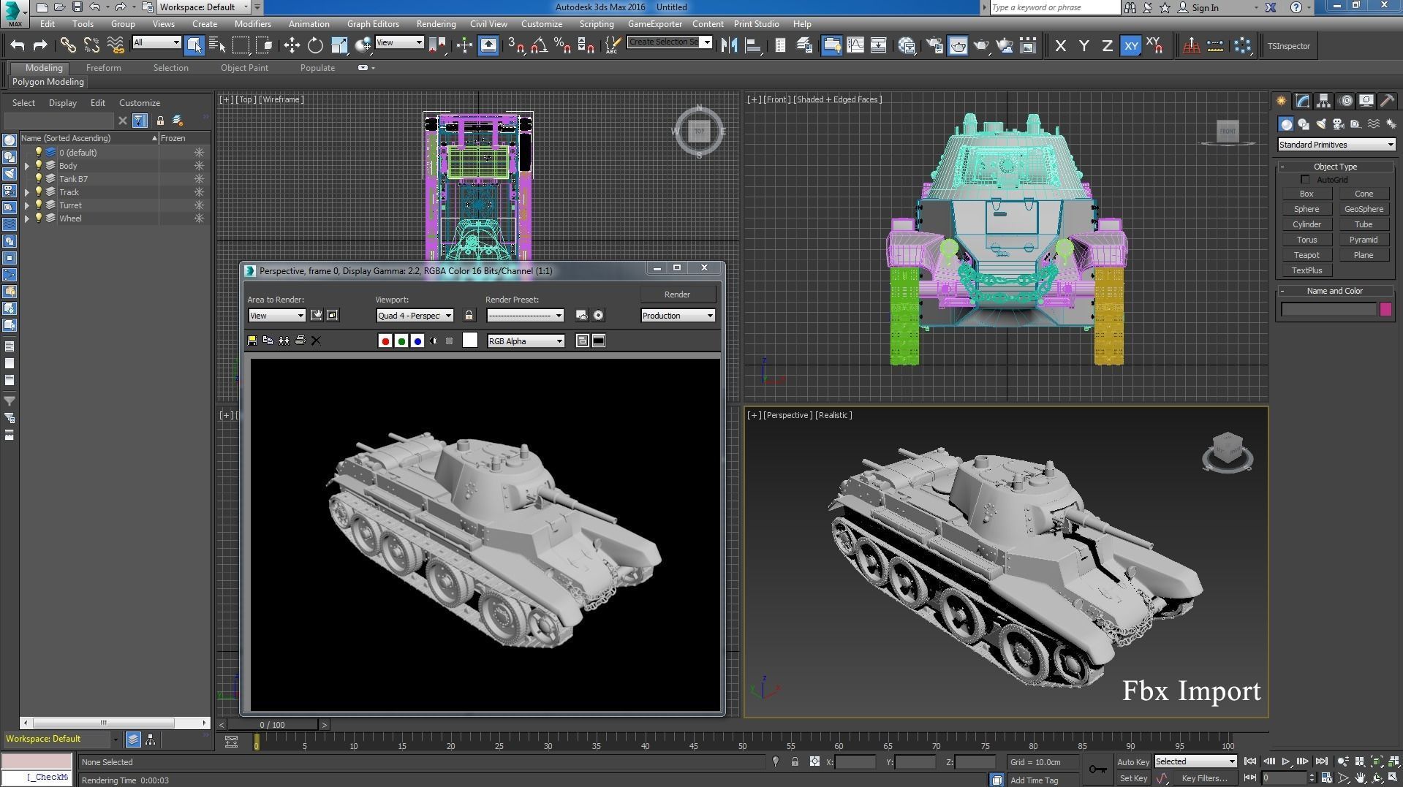Enable the blue channel in render window
The height and width of the screenshot is (787, 1403).
pyautogui.click(x=417, y=341)
